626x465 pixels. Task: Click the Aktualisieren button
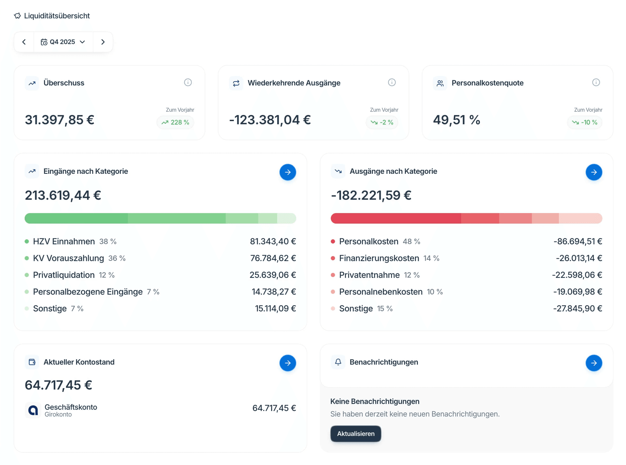coord(355,434)
